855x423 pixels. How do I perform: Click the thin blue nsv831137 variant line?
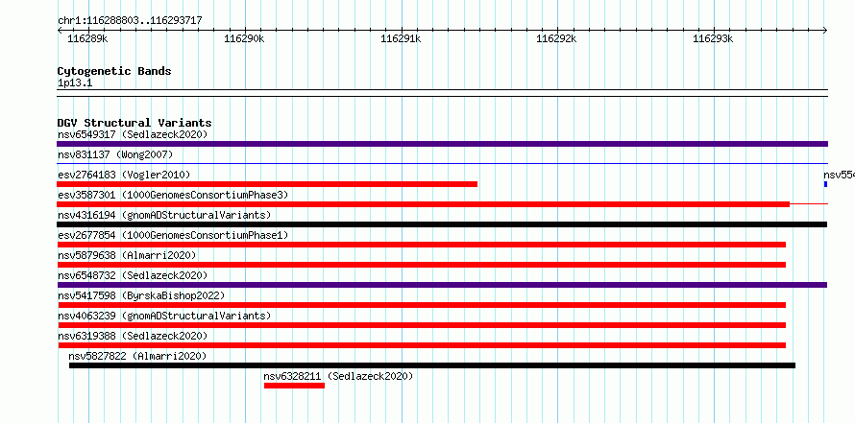tap(442, 163)
